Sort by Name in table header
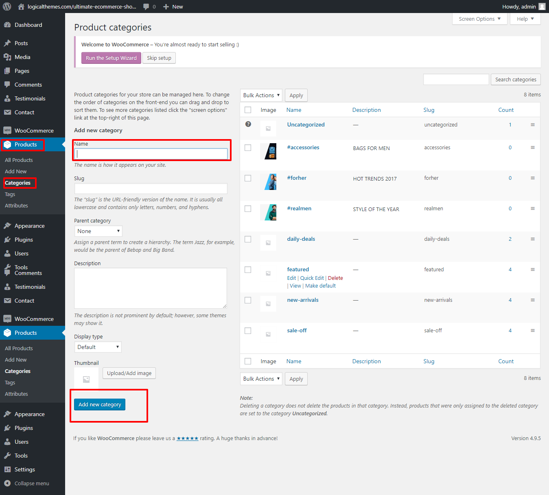The width and height of the screenshot is (549, 495). (294, 110)
